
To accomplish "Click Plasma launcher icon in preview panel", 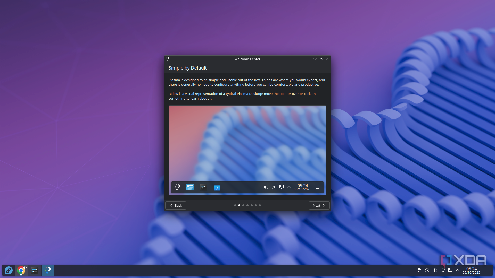I will [x=178, y=187].
